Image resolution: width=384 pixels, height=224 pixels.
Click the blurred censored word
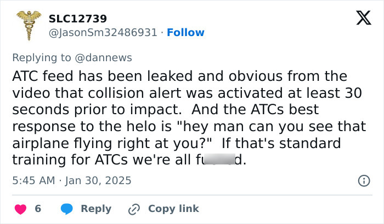point(219,159)
